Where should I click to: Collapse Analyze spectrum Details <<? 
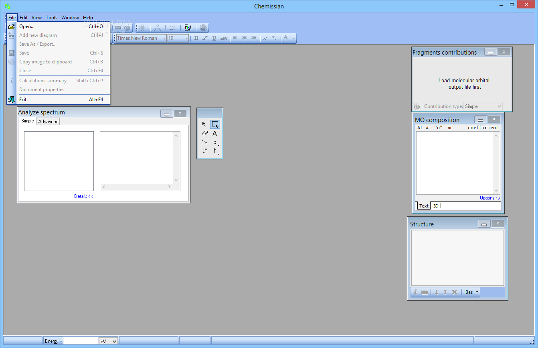click(83, 196)
